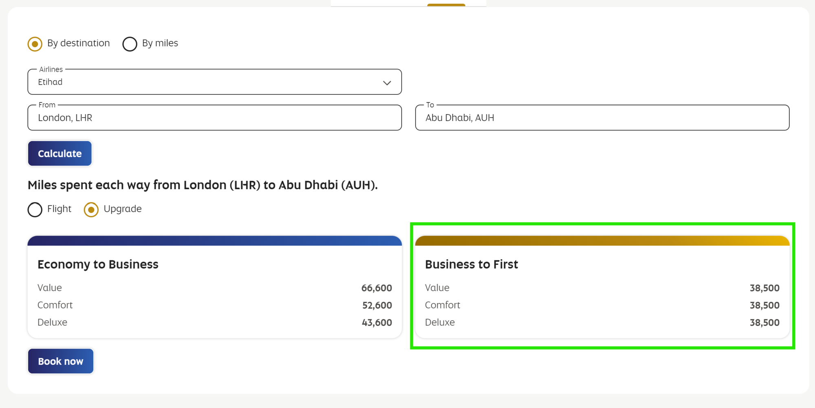815x408 pixels.
Task: Open the Airlines dropdown showing Etihad
Action: point(214,82)
